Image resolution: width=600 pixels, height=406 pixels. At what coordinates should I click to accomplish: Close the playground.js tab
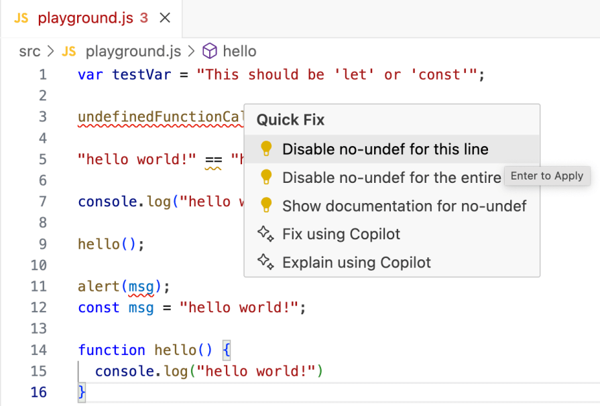164,18
